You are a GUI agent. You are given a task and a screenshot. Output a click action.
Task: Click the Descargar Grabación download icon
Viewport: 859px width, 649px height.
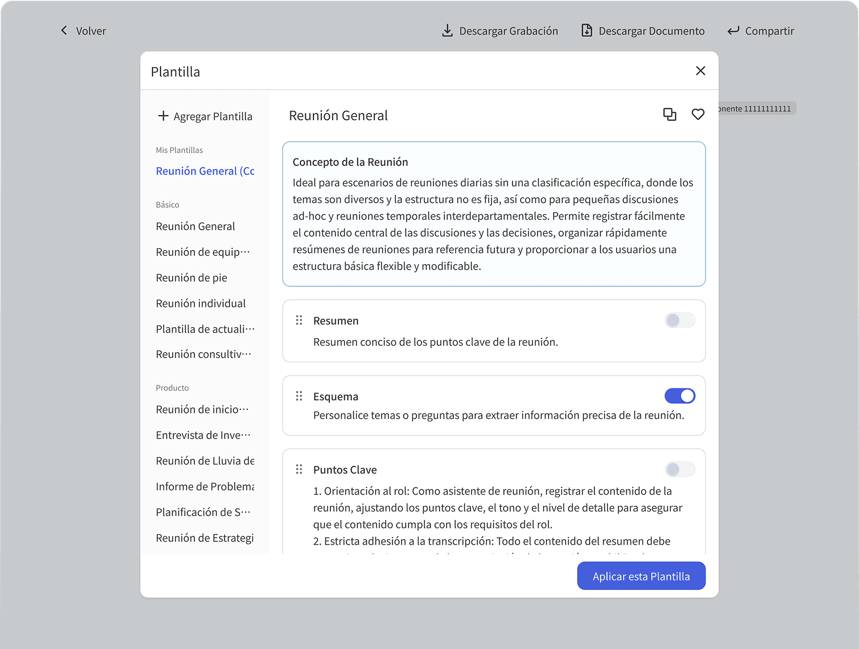pos(447,31)
